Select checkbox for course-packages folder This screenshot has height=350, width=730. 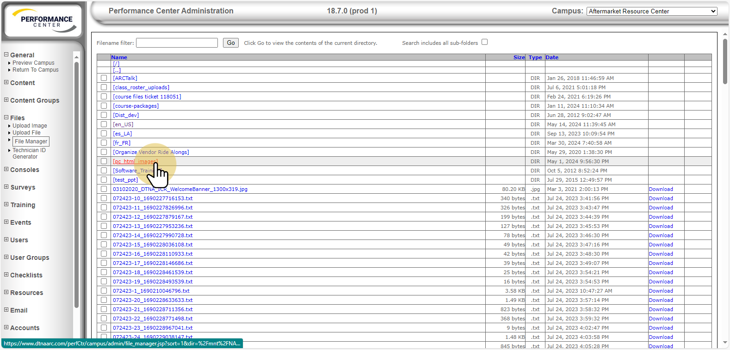[104, 106]
